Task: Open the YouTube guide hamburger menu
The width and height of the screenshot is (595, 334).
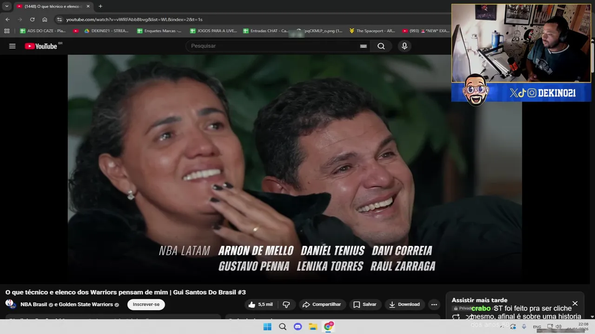Action: [13, 46]
